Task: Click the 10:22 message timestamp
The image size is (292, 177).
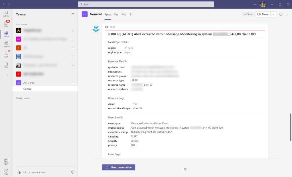Action: (112, 27)
